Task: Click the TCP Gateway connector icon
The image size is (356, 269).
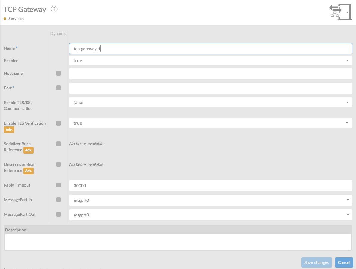Action: pyautogui.click(x=340, y=12)
